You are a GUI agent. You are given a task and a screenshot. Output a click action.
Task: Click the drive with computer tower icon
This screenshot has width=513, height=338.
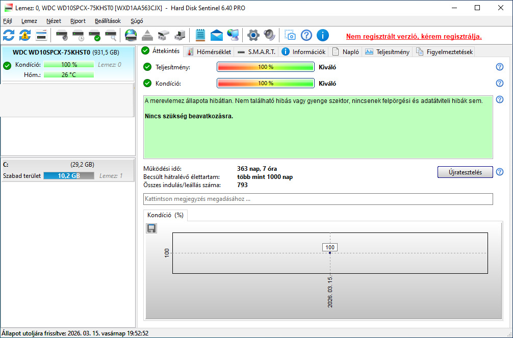(179, 35)
